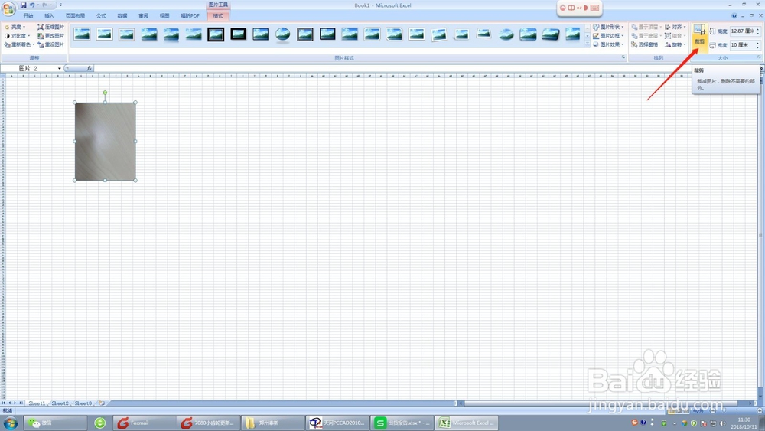
Task: Apply the first picture style thumbnail
Action: pos(82,34)
